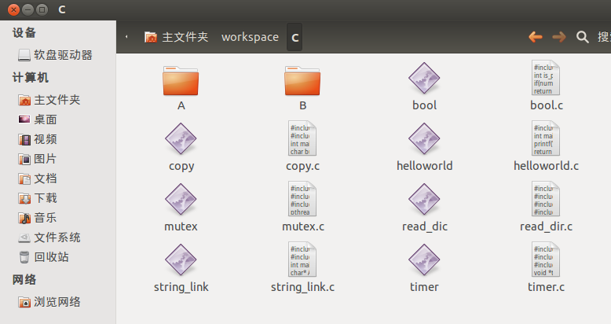The width and height of the screenshot is (611, 324).
Task: Go back with the left arrow
Action: pyautogui.click(x=536, y=37)
